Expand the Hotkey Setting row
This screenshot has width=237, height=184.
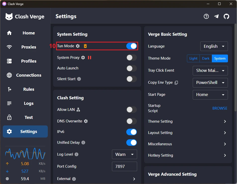pyautogui.click(x=225, y=155)
